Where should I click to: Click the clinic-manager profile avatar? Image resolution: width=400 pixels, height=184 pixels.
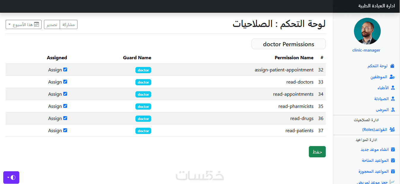coord(367,31)
